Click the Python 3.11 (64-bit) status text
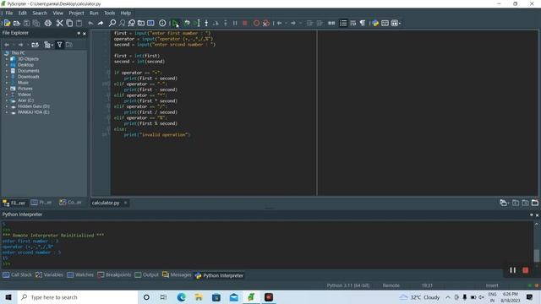Image resolution: width=541 pixels, height=304 pixels. pos(347,285)
